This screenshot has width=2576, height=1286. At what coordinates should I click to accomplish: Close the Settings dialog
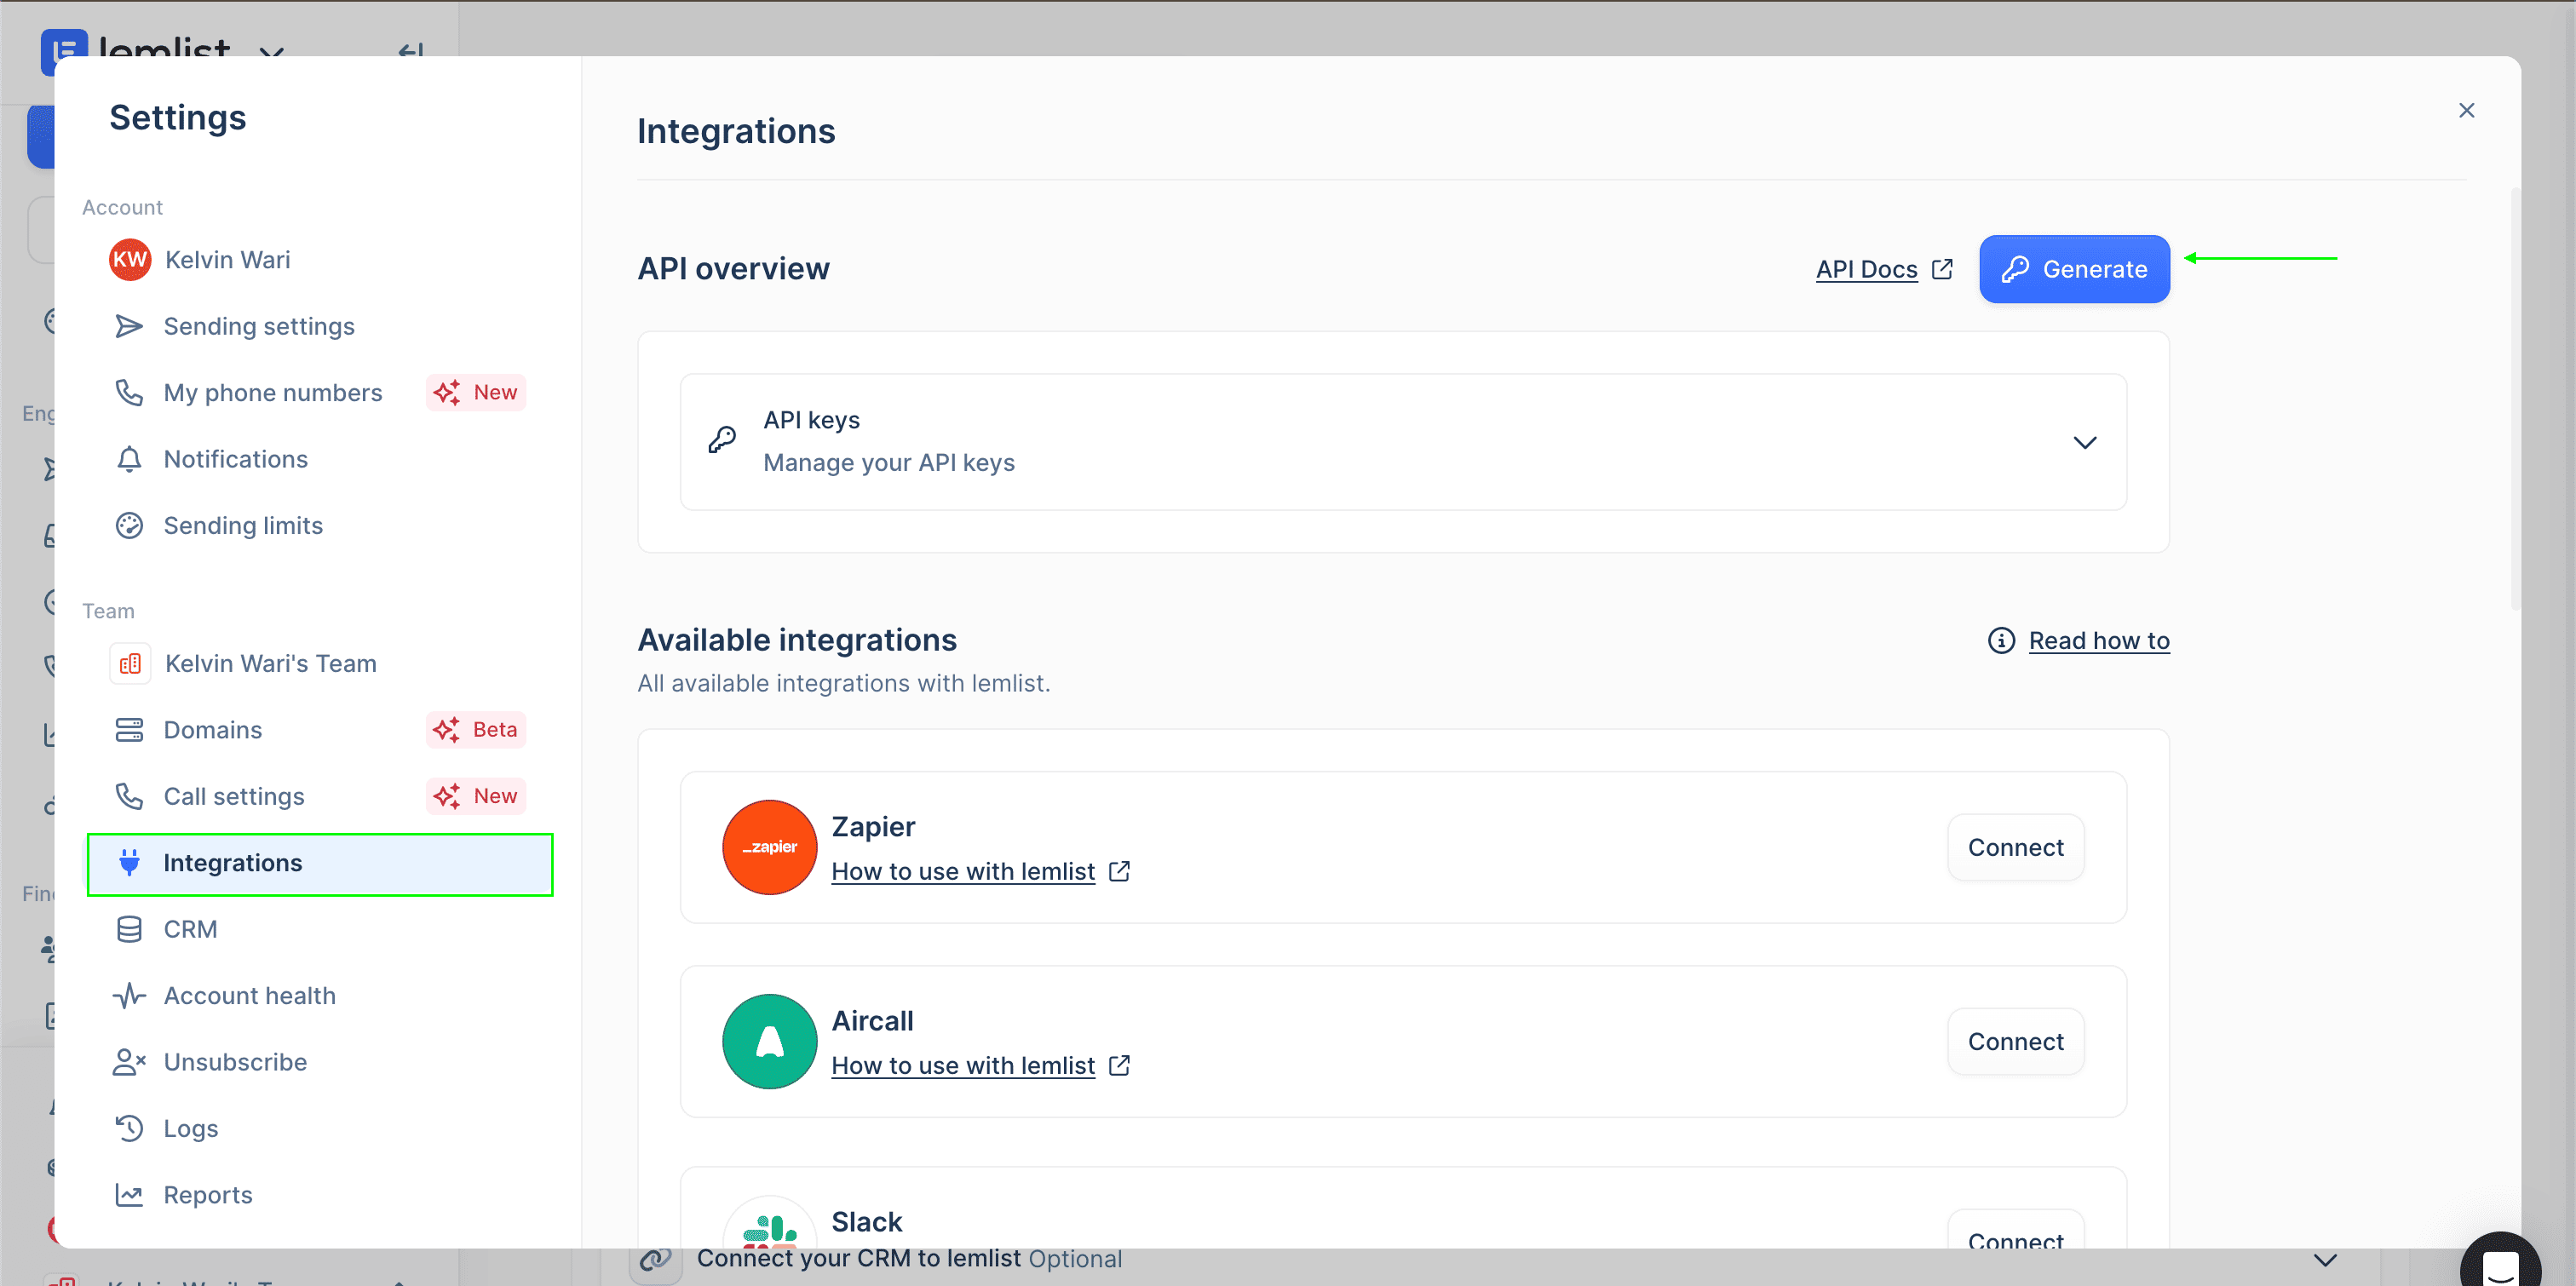[2466, 110]
